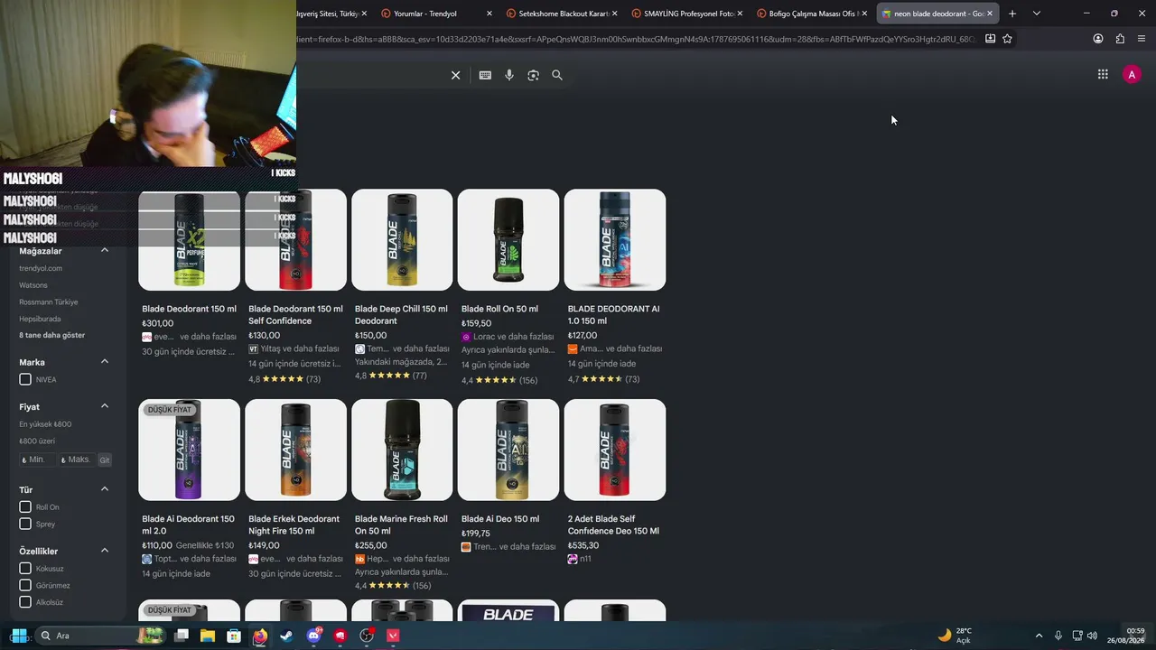Enable the Sprey type filter
The height and width of the screenshot is (650, 1156).
25,524
